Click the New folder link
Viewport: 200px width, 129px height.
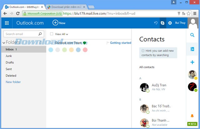point(13,82)
